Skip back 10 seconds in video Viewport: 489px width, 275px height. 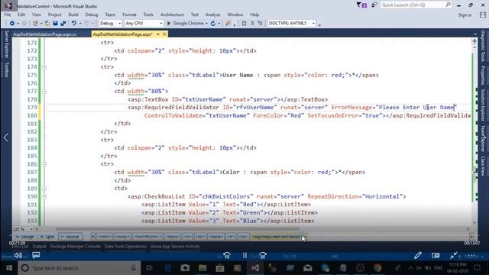coord(227,256)
